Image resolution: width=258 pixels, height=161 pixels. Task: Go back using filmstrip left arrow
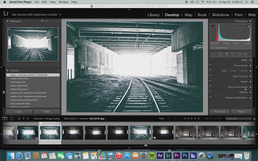pos(23,119)
